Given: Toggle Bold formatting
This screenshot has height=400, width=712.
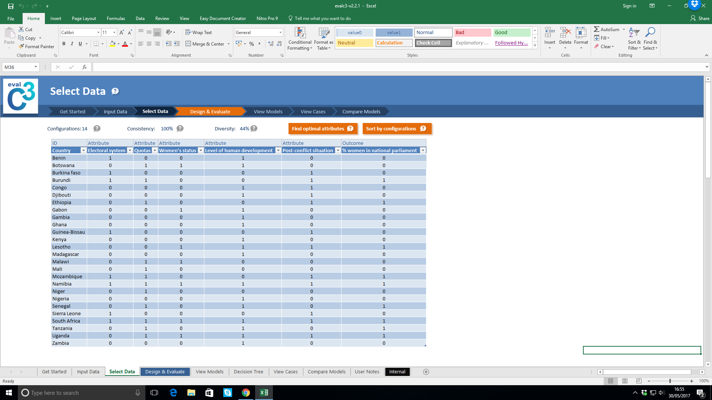Looking at the screenshot, I should pyautogui.click(x=64, y=44).
